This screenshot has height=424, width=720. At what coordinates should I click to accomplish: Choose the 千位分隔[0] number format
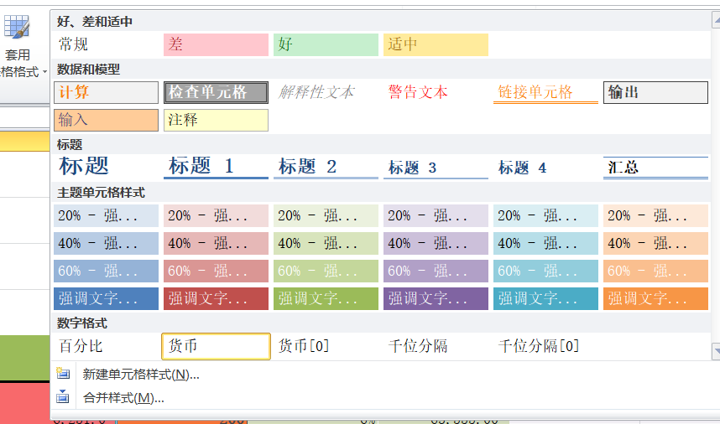click(545, 346)
